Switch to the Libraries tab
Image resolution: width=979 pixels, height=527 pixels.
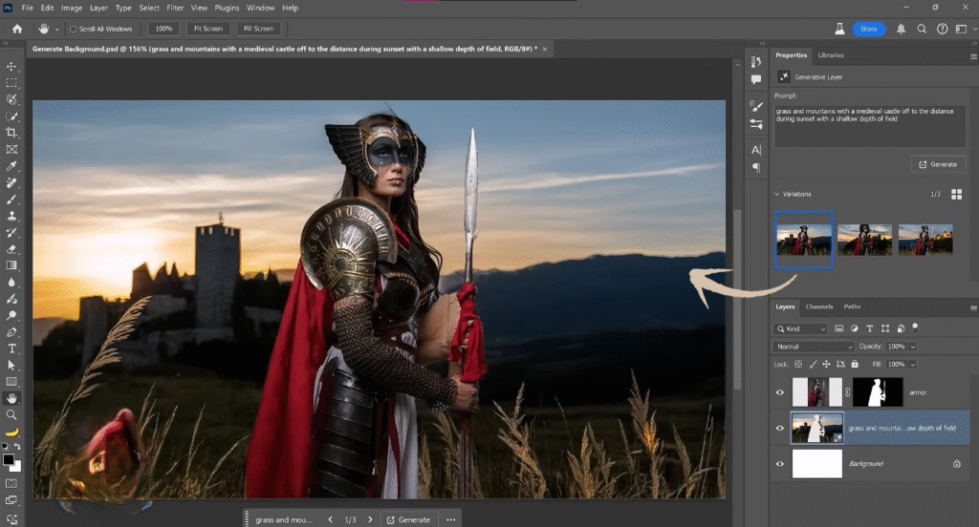[x=831, y=55]
